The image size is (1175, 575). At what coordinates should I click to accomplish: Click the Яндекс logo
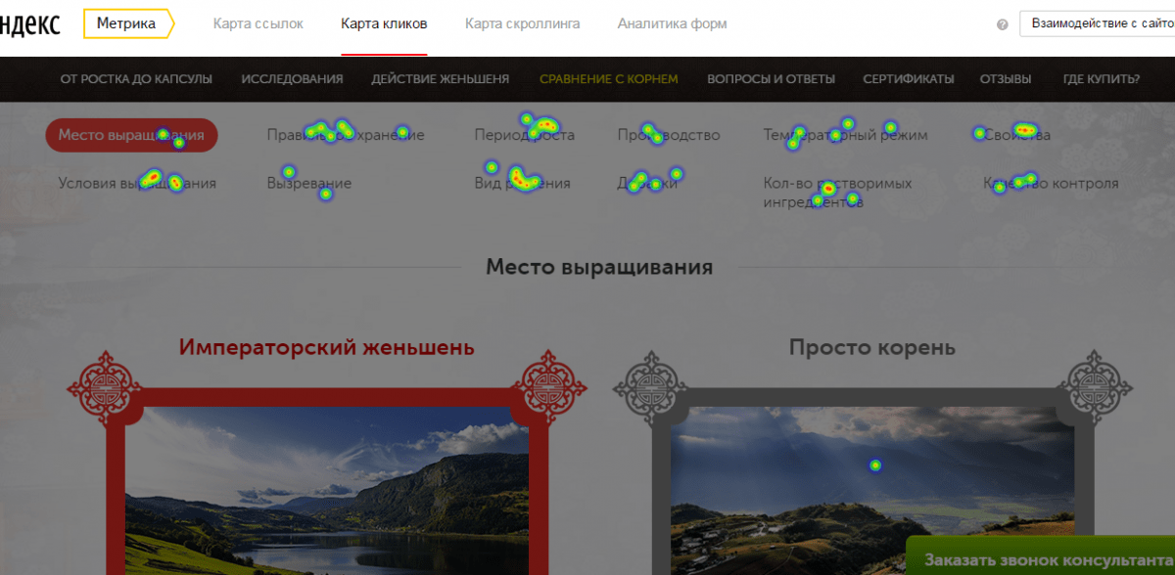pos(29,24)
